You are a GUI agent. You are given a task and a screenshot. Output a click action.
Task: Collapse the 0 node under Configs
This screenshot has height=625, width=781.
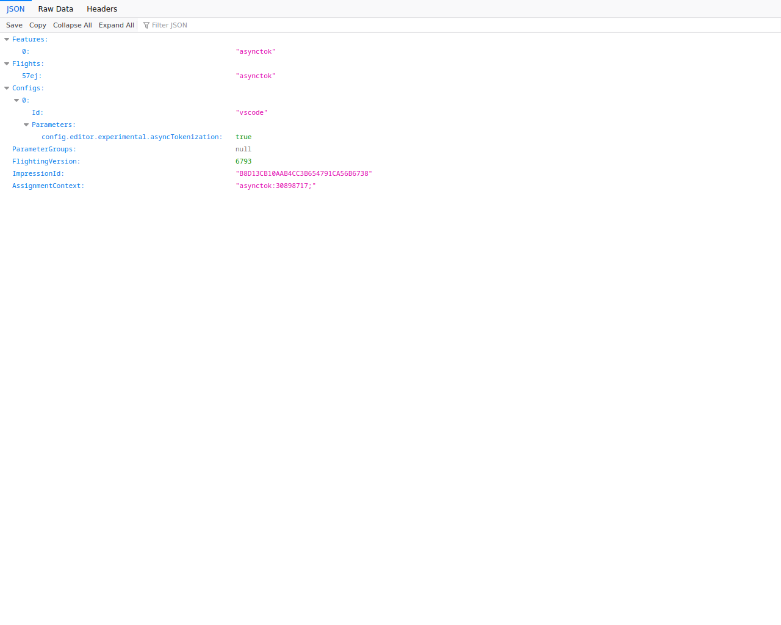tap(16, 100)
